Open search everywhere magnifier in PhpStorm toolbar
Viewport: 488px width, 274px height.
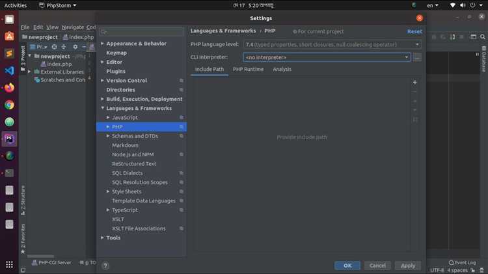point(482,36)
